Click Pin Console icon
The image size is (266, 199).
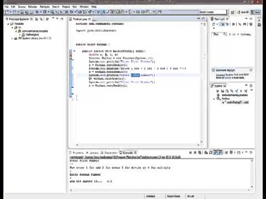tap(226, 153)
